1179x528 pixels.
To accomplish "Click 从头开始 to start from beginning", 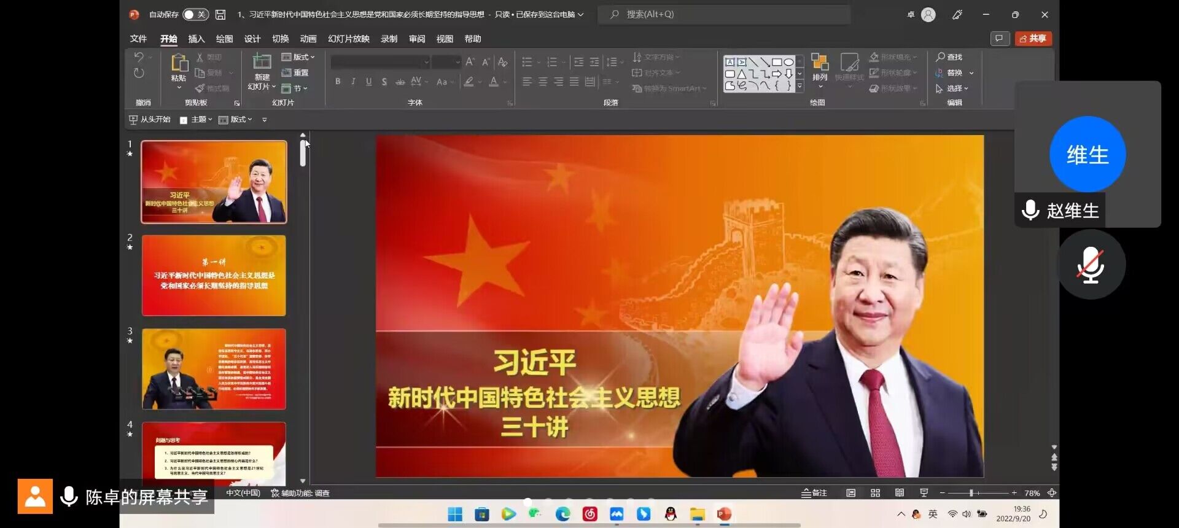I will pyautogui.click(x=150, y=120).
